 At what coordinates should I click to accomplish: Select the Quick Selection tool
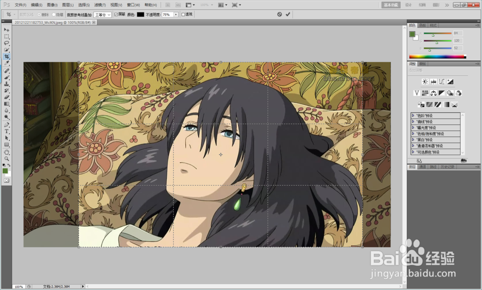click(x=6, y=50)
